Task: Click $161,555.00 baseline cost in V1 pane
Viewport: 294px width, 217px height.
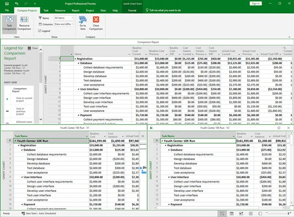Action: click(98, 141)
